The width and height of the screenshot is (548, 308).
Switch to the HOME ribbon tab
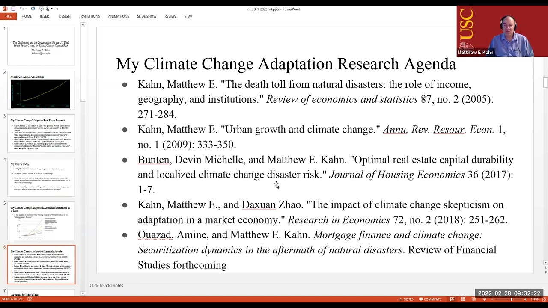coord(27,16)
